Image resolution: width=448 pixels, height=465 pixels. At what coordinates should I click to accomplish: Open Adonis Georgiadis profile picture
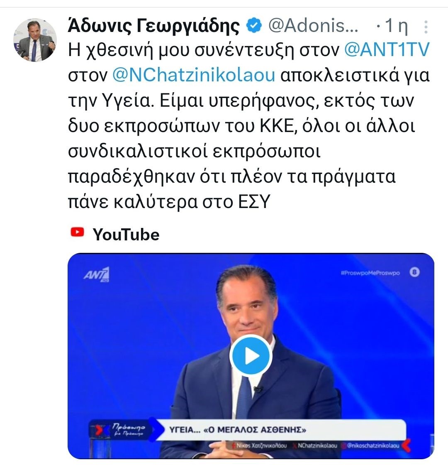[35, 40]
